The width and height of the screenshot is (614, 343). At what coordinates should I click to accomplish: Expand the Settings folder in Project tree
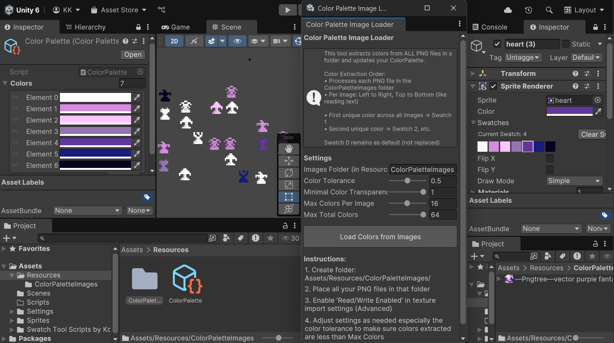tap(12, 311)
